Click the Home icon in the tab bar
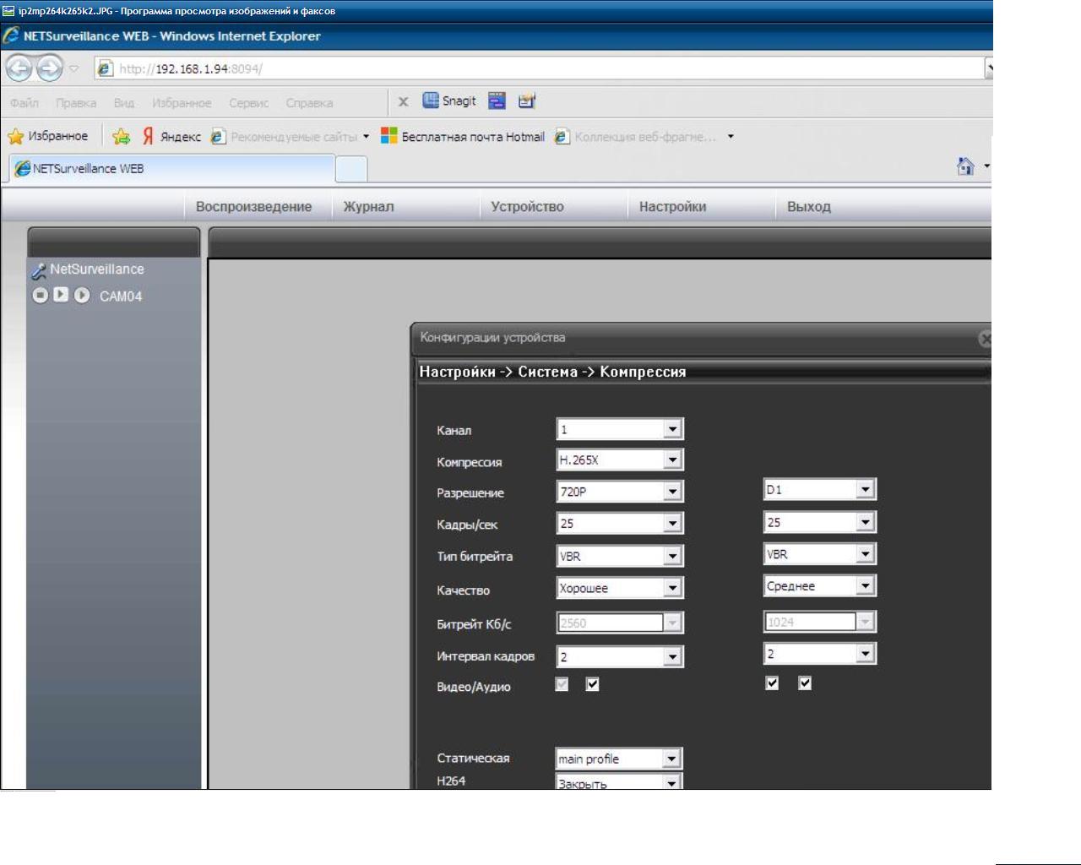Screen dimensions: 1081x865 click(x=965, y=166)
